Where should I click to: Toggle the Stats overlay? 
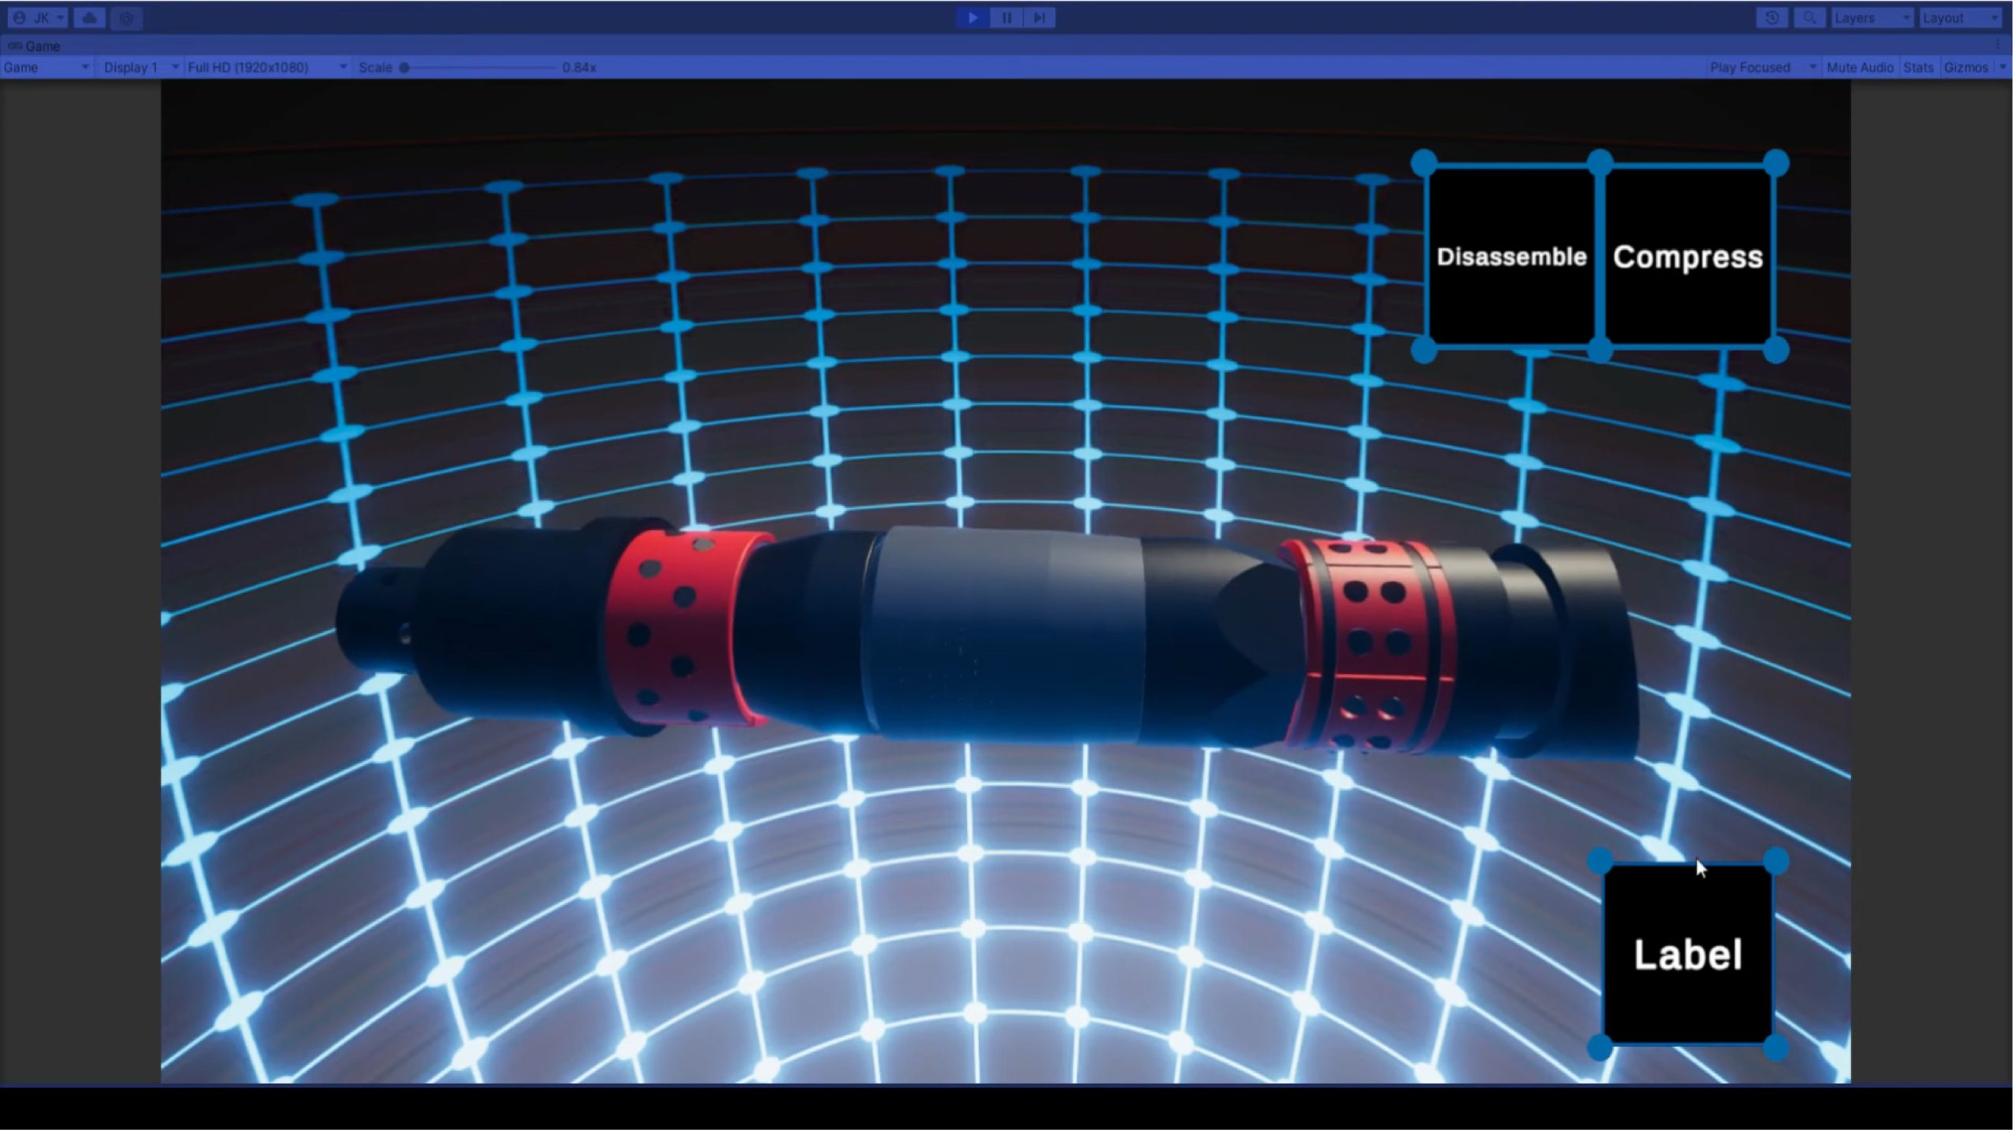point(1917,68)
